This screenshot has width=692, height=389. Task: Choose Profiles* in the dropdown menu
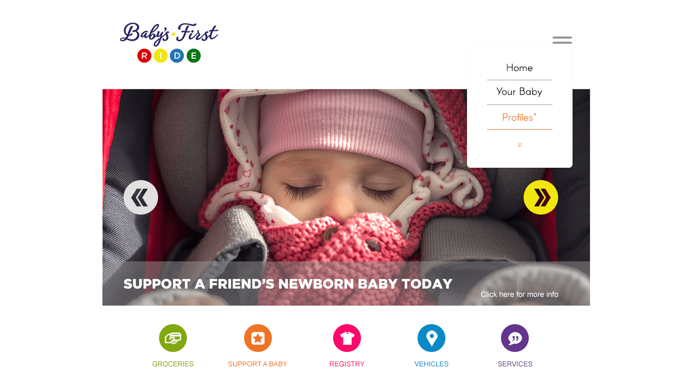click(520, 117)
